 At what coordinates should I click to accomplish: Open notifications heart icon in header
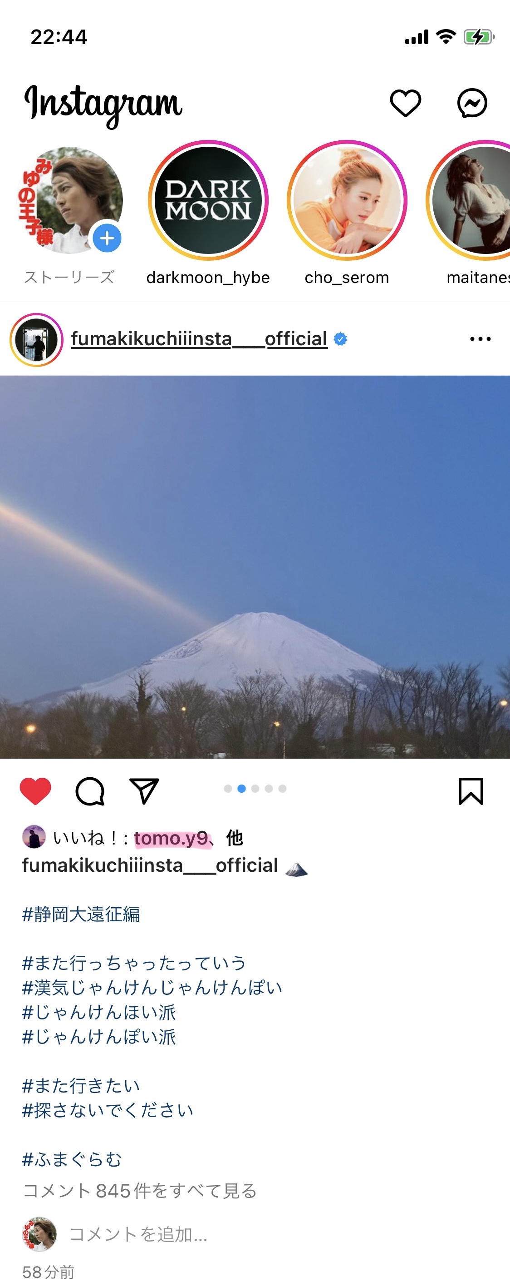405,103
